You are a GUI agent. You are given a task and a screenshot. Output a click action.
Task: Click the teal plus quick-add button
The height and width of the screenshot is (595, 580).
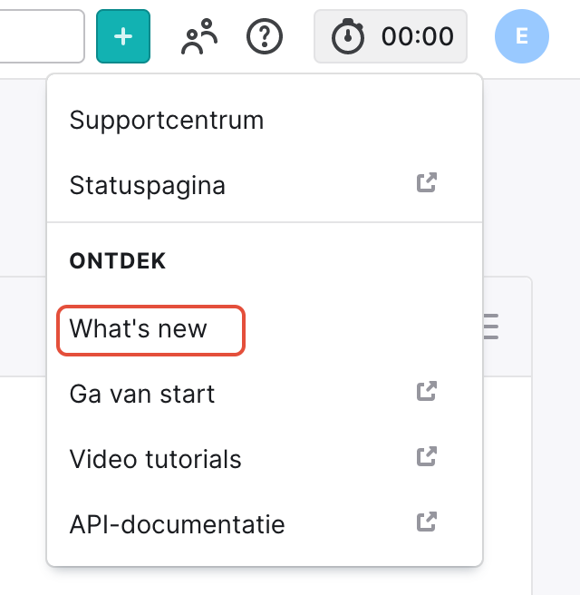point(123,36)
